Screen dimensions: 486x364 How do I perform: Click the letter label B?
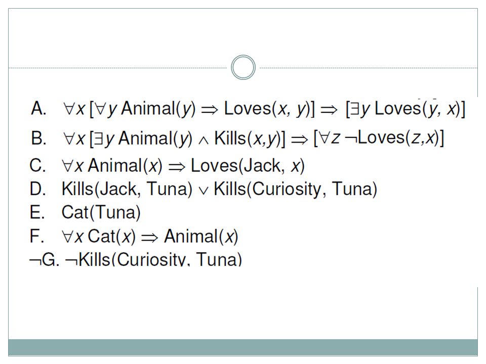coord(39,138)
